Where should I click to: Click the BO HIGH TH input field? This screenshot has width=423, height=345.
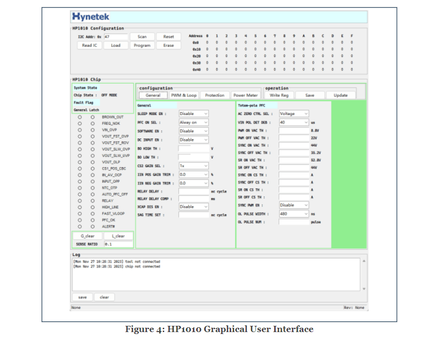tap(194, 149)
